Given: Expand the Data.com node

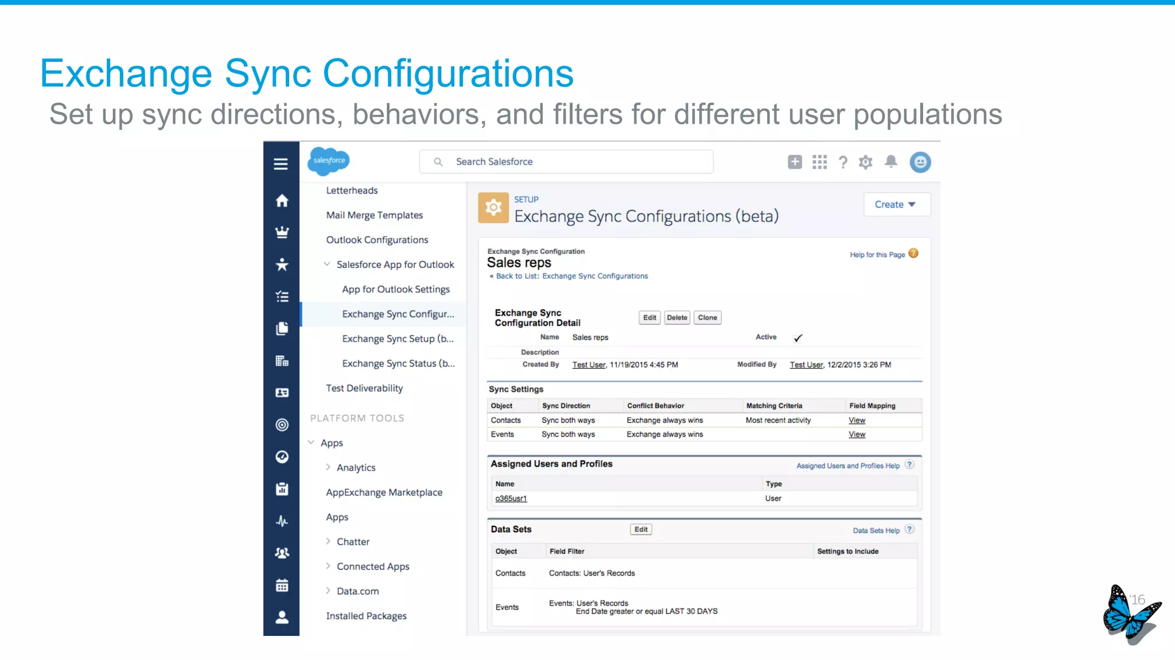Looking at the screenshot, I should coord(328,590).
